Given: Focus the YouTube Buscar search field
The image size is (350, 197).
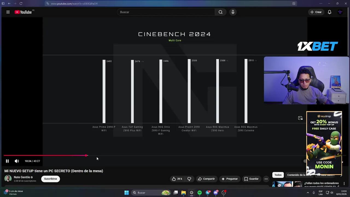Looking at the screenshot, I should click(166, 12).
